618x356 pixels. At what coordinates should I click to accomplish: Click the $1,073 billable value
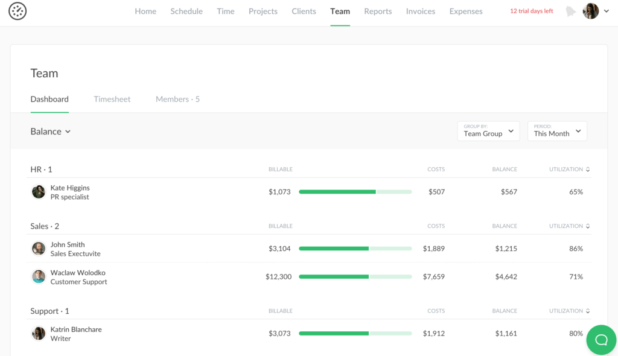[x=279, y=192]
